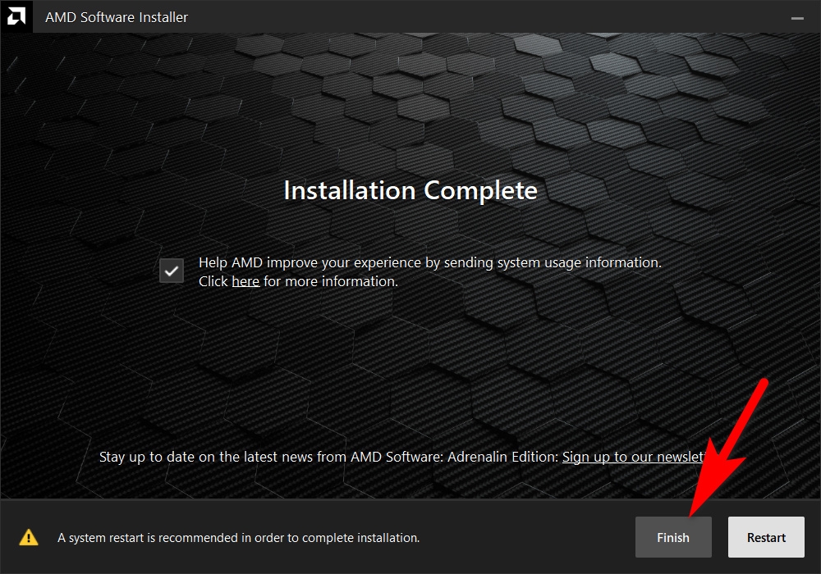Click the Finish button highlighted by the arrow

(x=673, y=537)
